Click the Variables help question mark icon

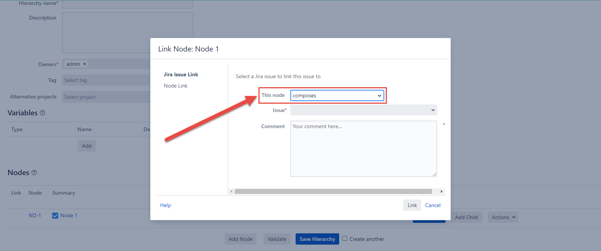tap(42, 113)
